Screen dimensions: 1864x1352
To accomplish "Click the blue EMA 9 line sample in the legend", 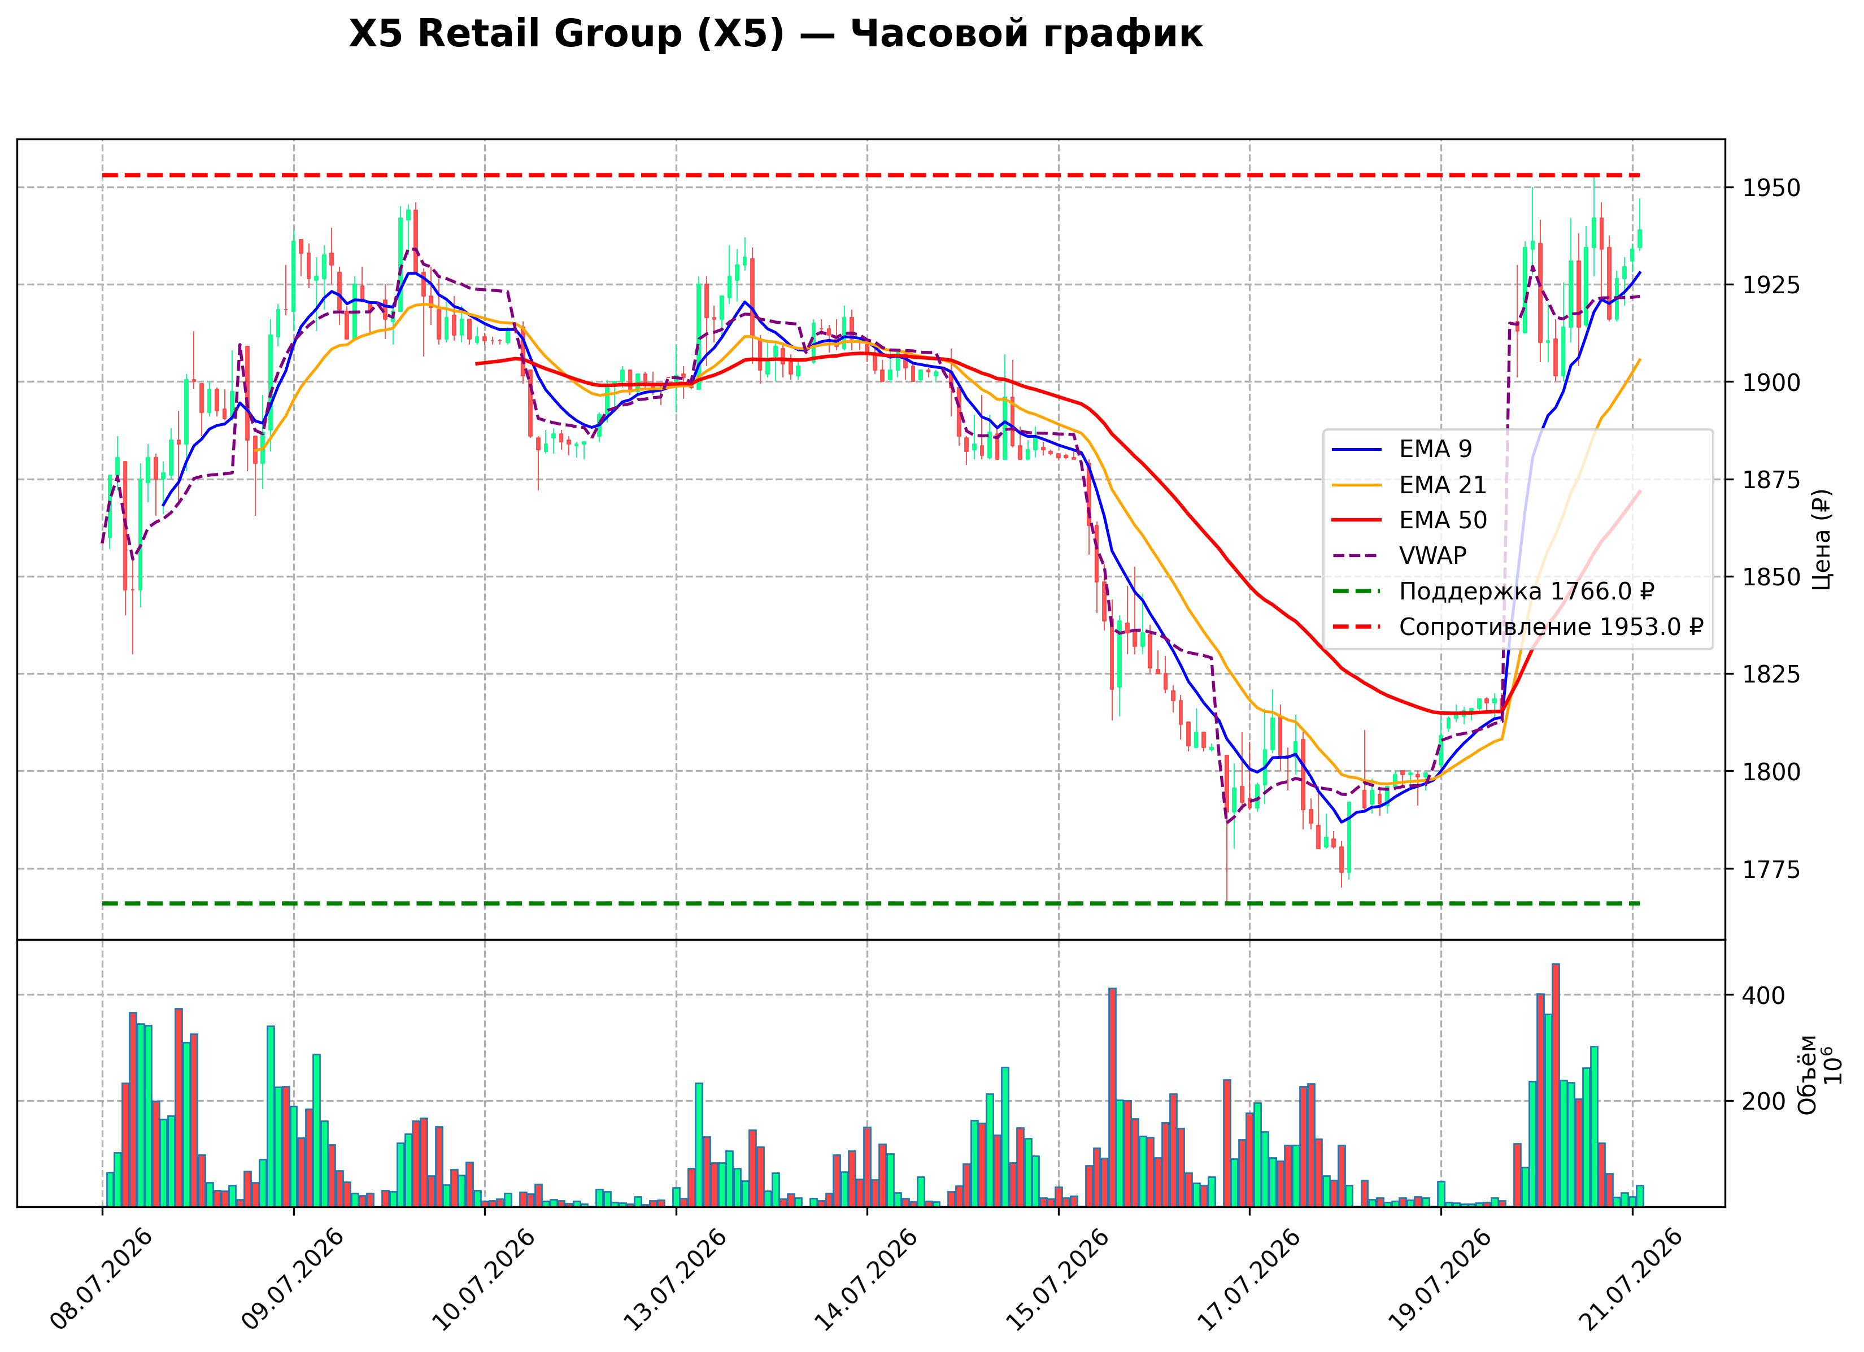I will [1357, 450].
